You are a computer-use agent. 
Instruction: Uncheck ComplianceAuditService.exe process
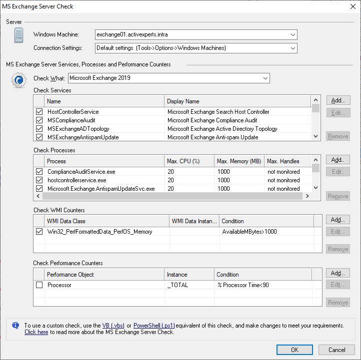tap(39, 172)
